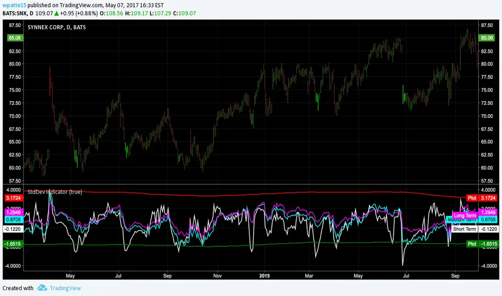Click the cyan Medium Term series label
Image resolution: width=502 pixels, height=296 pixels.
(462, 220)
